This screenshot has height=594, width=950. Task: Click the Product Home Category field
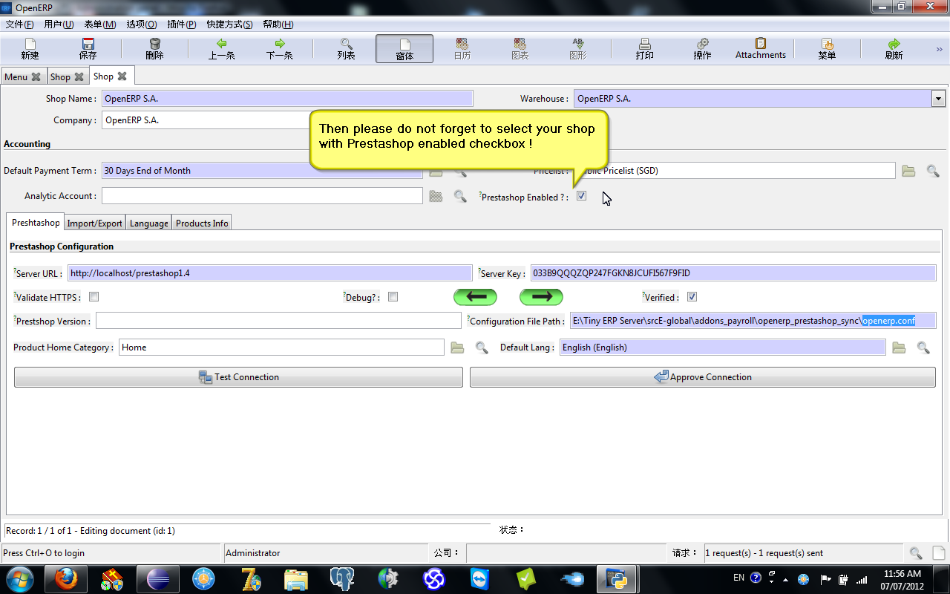click(281, 347)
